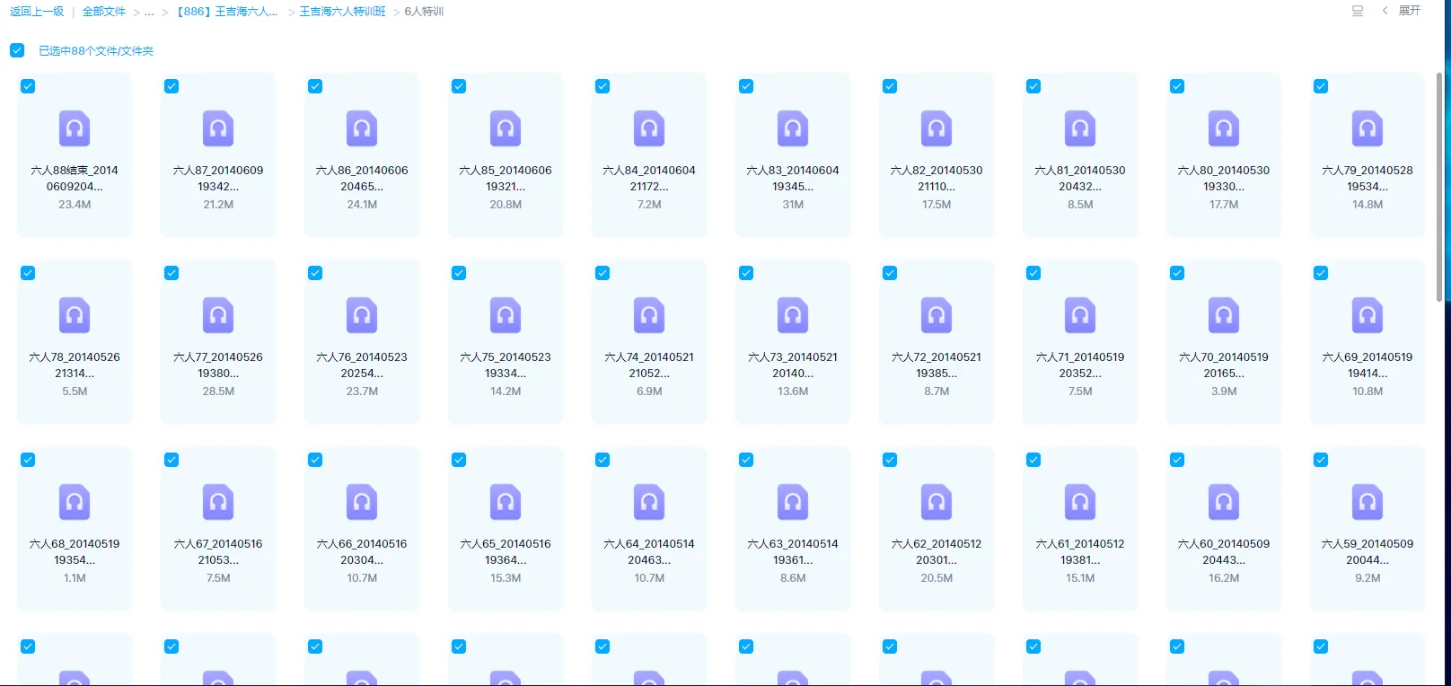
Task: Open audio file icon for 六人76_20140523
Action: tap(362, 315)
